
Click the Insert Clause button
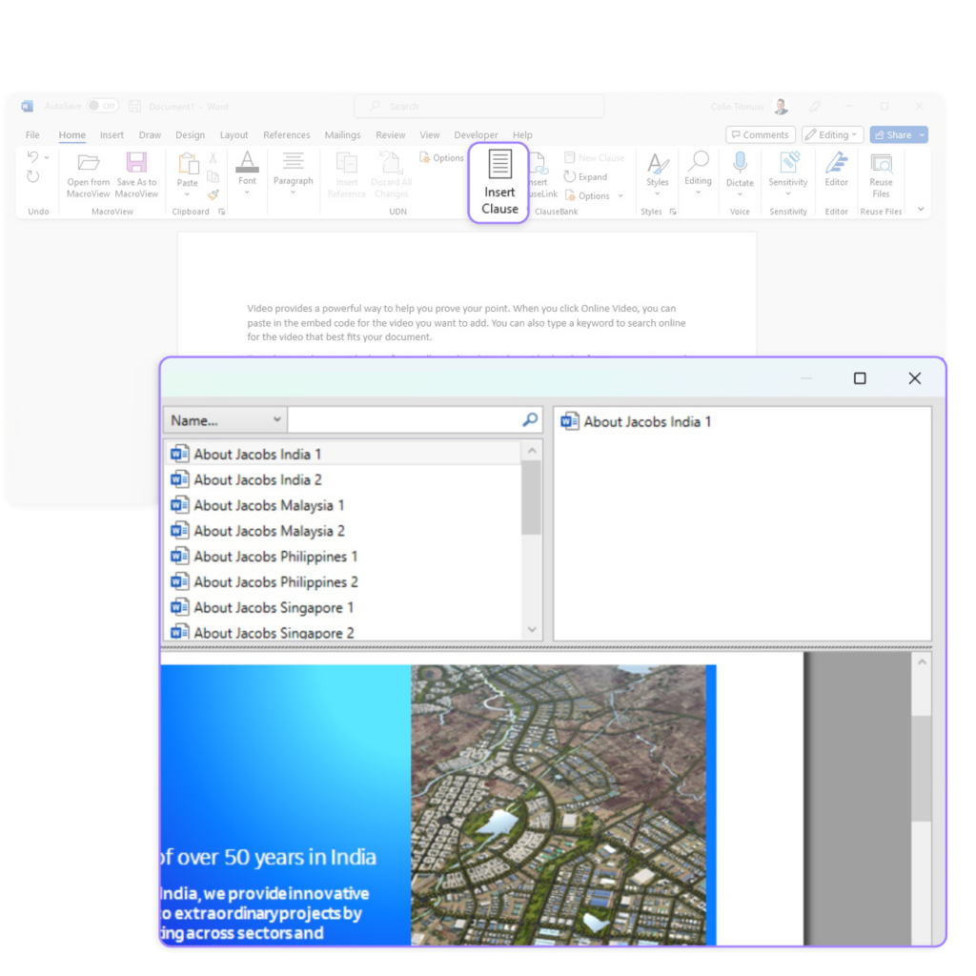pyautogui.click(x=498, y=182)
